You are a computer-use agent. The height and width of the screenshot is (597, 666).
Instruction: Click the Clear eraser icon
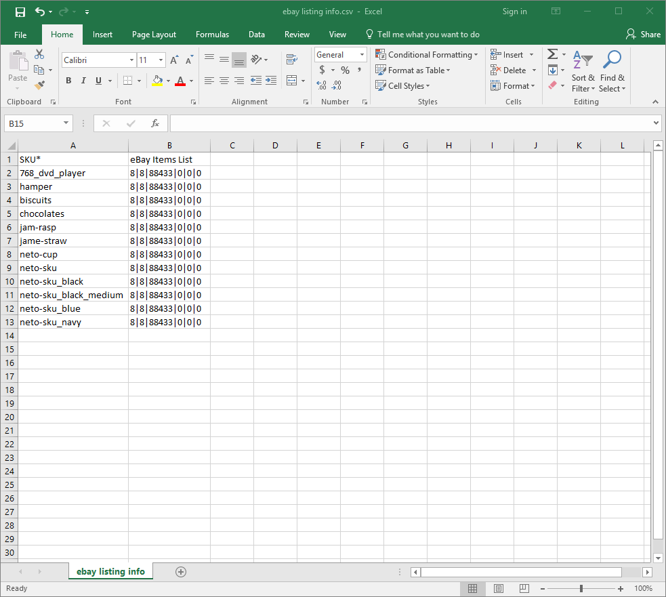tap(553, 85)
